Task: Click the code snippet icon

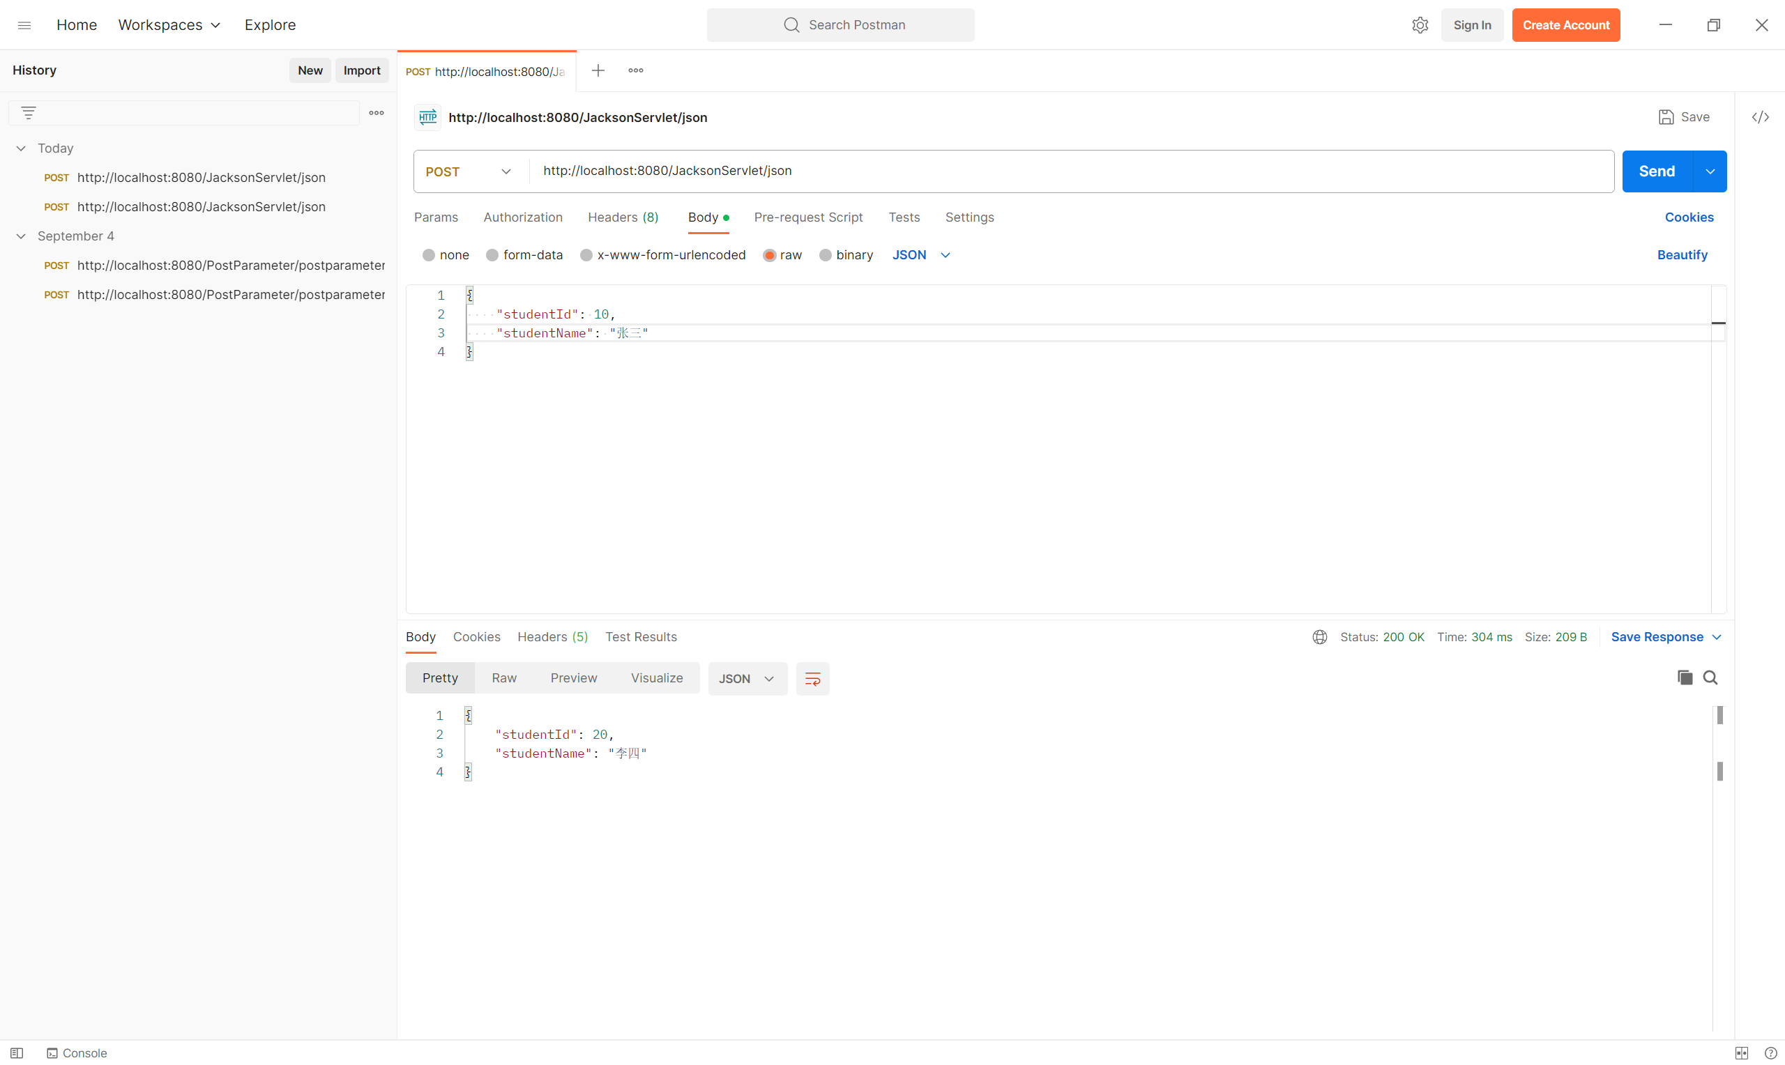Action: pyautogui.click(x=1760, y=117)
